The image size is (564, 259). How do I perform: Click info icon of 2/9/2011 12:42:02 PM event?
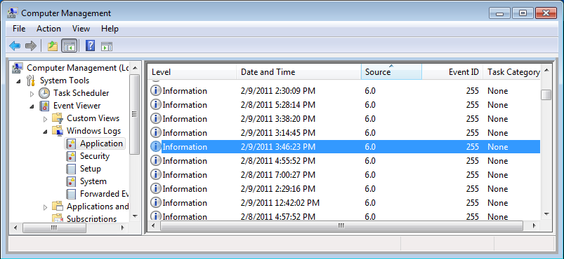click(x=155, y=203)
